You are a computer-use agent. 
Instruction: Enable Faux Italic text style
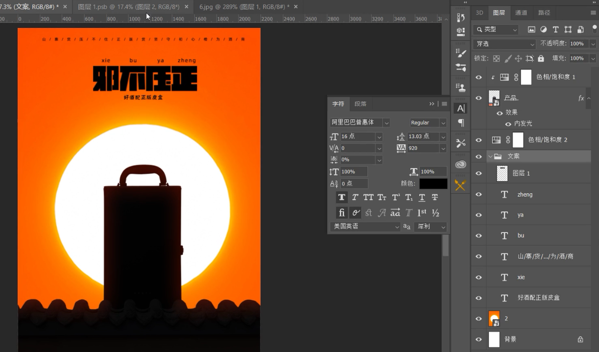pos(355,197)
